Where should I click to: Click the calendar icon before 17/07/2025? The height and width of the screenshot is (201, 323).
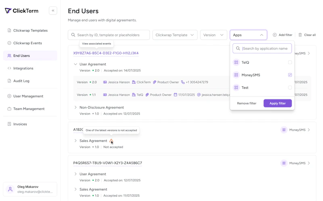(176, 95)
